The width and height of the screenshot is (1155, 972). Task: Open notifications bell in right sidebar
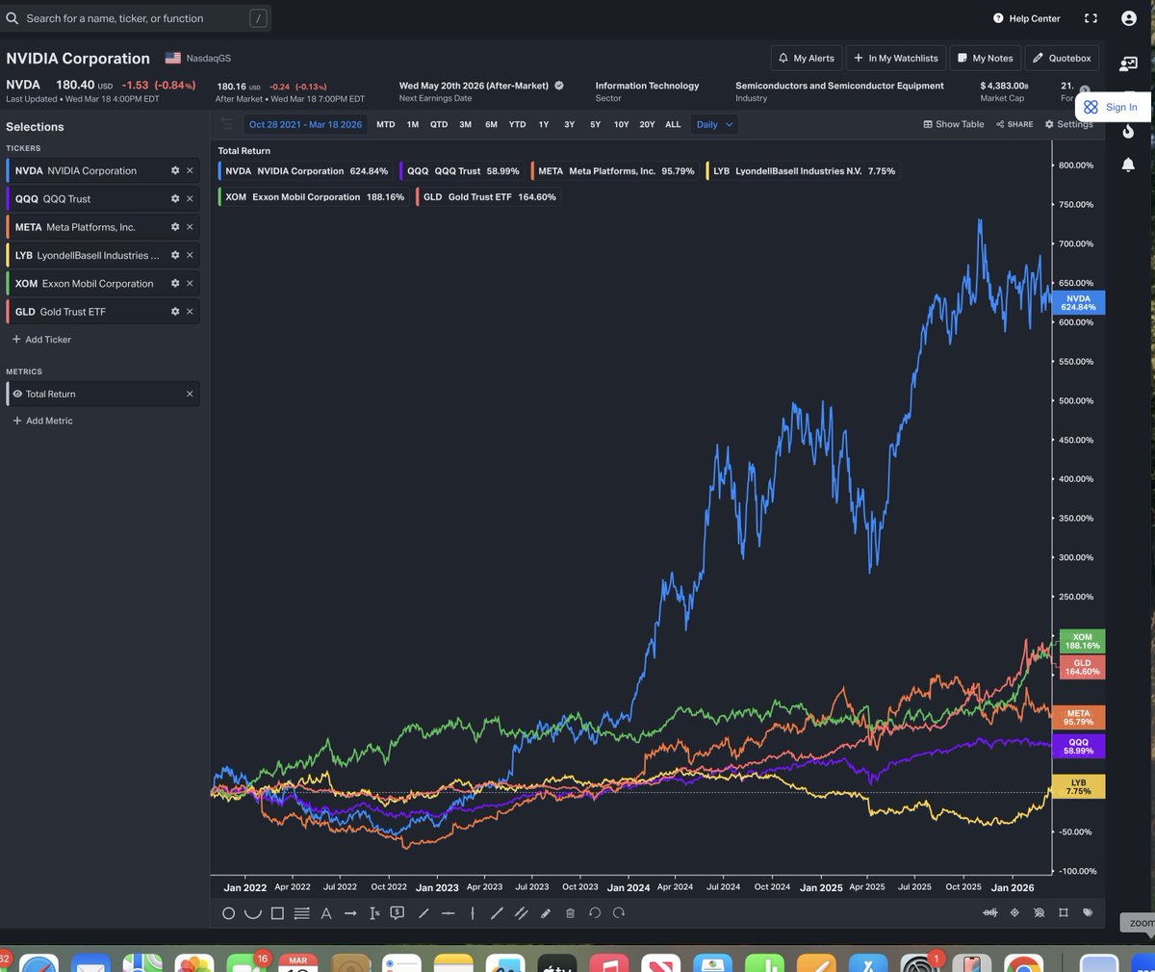click(1128, 165)
